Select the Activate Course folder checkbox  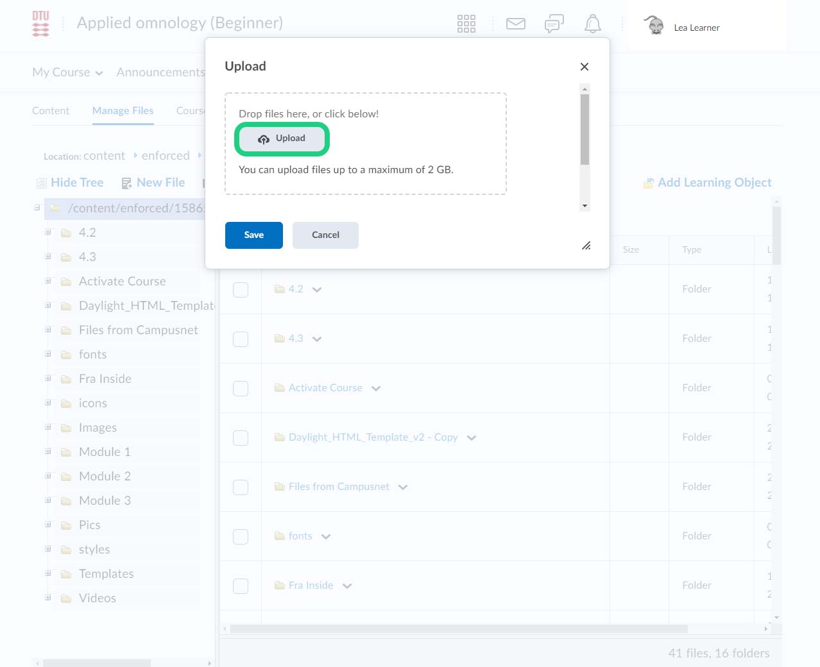[x=241, y=388]
